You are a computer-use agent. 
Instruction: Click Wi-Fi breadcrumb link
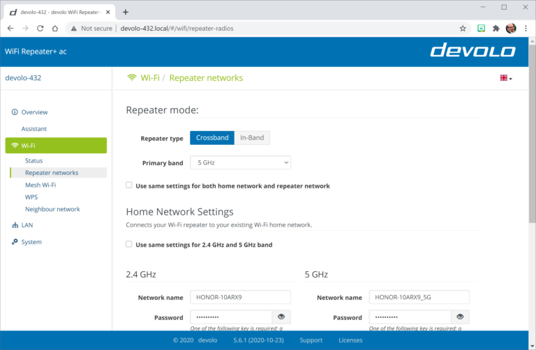[150, 78]
